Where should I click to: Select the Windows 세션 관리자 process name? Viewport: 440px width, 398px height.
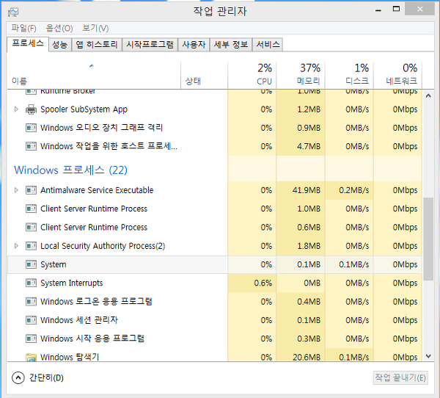click(79, 320)
